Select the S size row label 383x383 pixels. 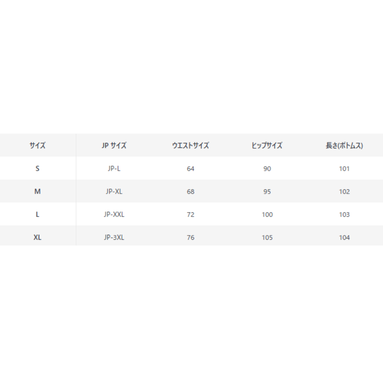(37, 168)
